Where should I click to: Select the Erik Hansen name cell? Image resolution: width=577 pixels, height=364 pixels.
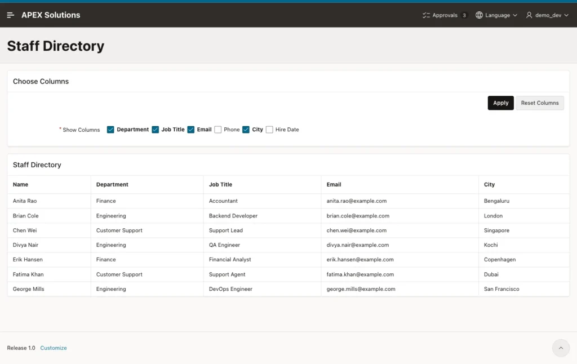tap(49, 259)
